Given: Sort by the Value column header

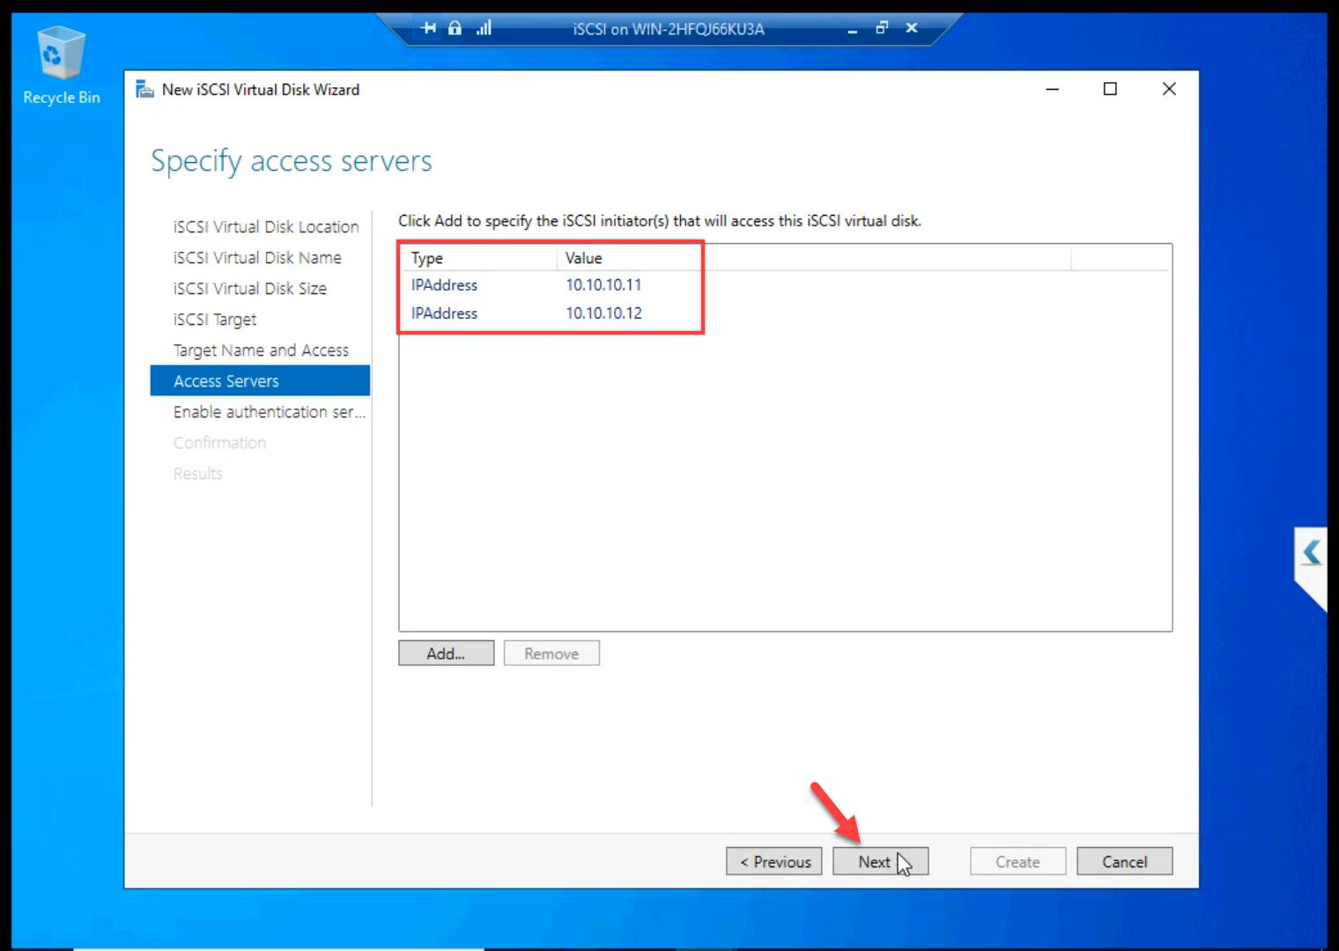Looking at the screenshot, I should (814, 258).
